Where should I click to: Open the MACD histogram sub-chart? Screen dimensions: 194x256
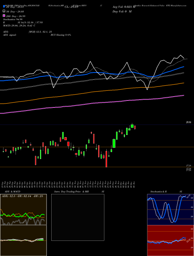(23, 240)
